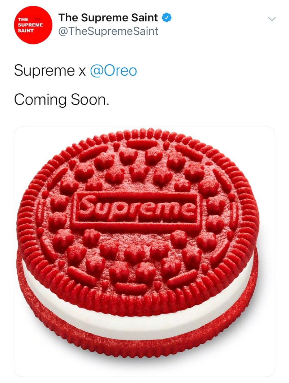Expand the tweet options chevron
This screenshot has height=383, width=289.
pos(271,19)
